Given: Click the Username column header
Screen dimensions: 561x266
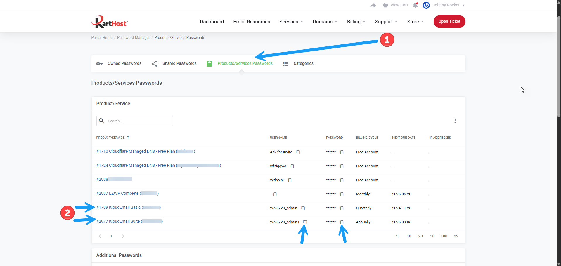Looking at the screenshot, I should point(278,138).
